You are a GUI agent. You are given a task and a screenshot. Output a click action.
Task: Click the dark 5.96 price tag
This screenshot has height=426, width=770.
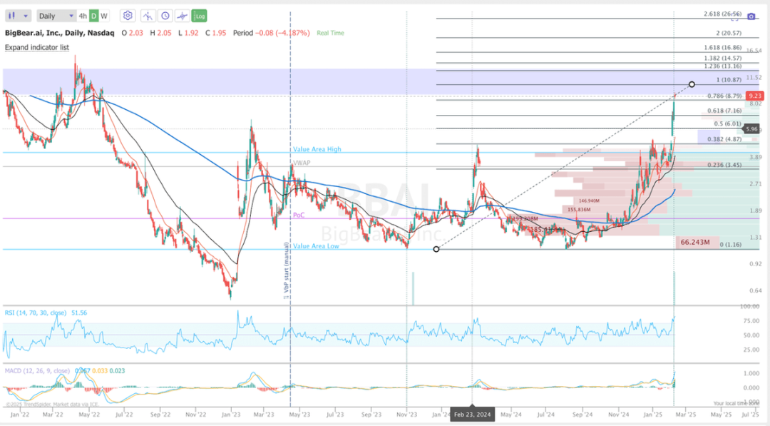tap(752, 128)
